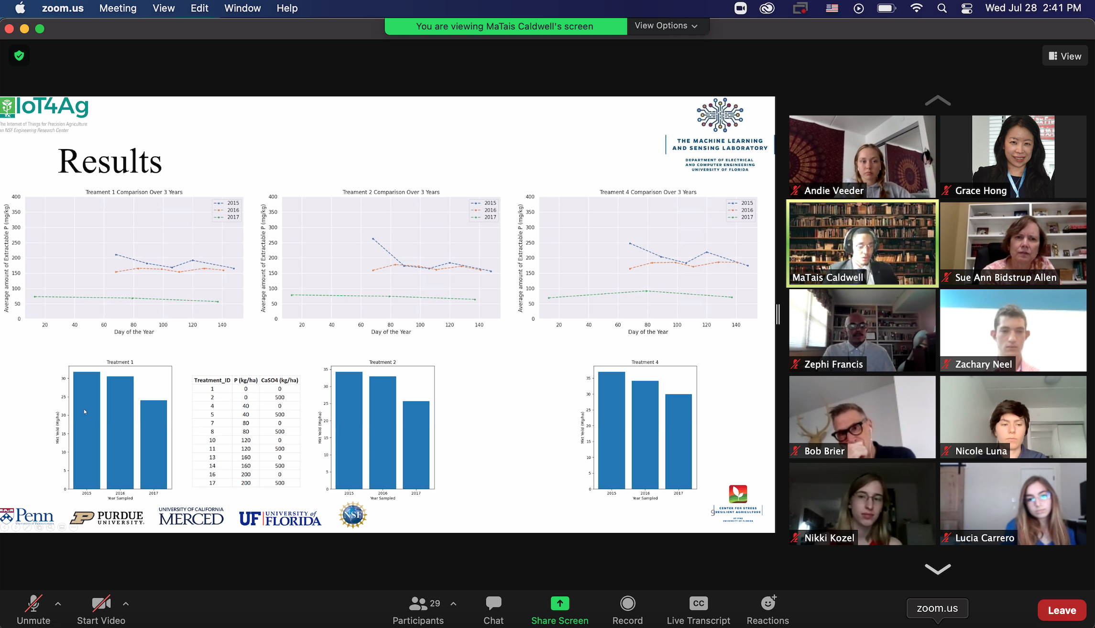Image resolution: width=1095 pixels, height=628 pixels.
Task: Expand video options arrow beside Start Video
Action: point(126,604)
